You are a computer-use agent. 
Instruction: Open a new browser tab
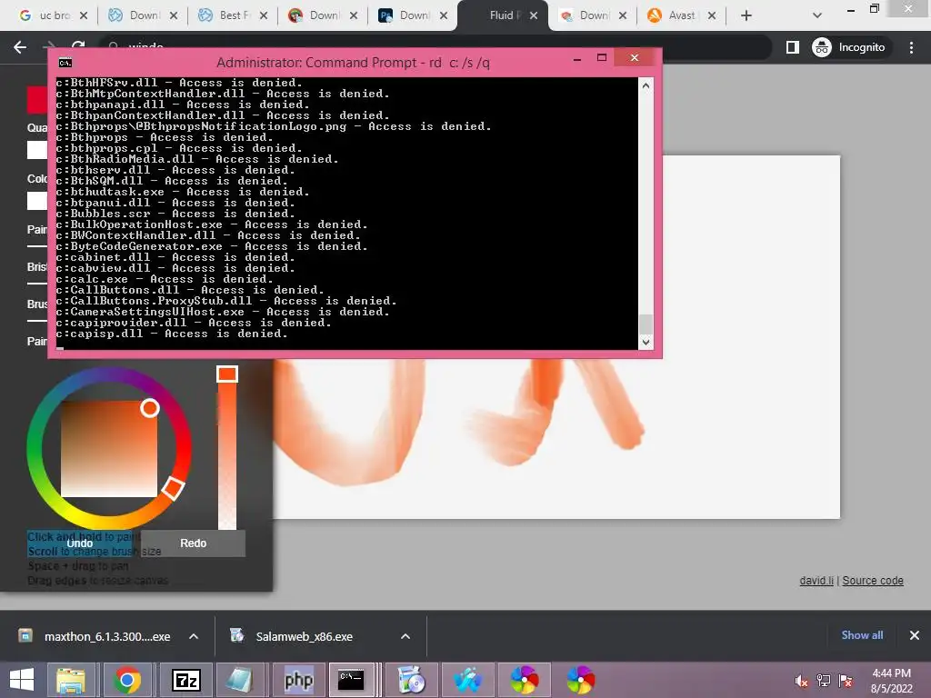tap(746, 15)
